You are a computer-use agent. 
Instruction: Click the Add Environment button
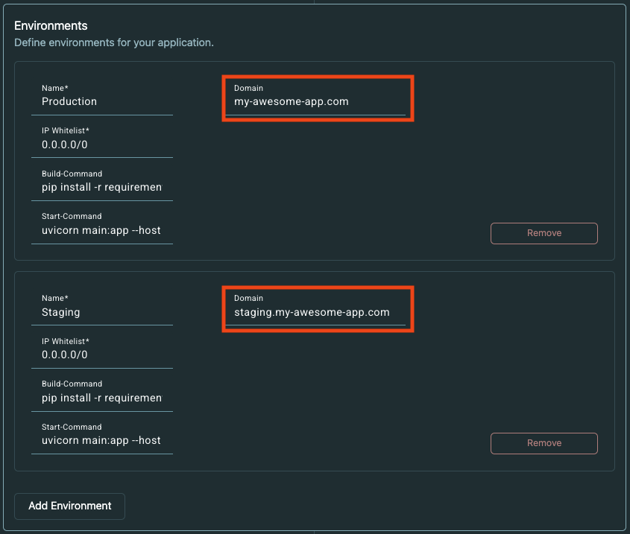click(x=69, y=506)
